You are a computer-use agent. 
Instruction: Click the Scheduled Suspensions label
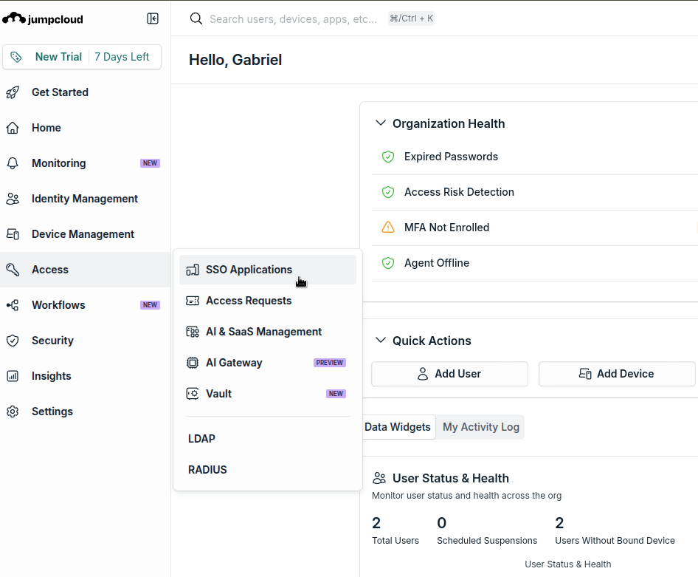[x=487, y=541]
